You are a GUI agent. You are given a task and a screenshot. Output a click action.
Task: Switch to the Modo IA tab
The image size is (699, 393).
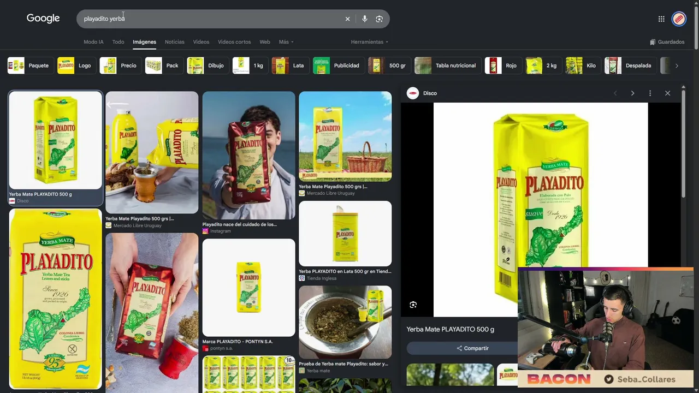click(93, 42)
